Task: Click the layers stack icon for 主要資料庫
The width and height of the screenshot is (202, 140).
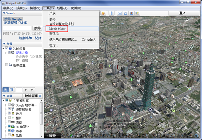Action: pos(10,100)
